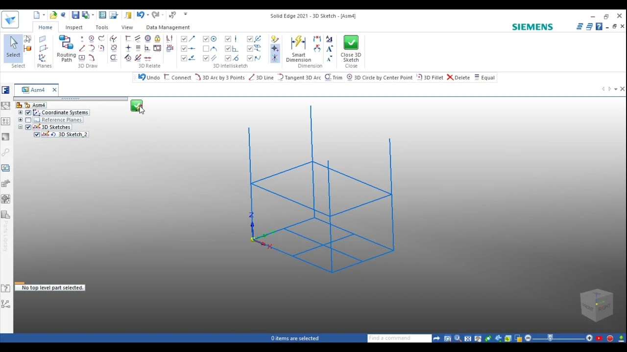Open the document tabs list dropdown arrow

(616, 89)
